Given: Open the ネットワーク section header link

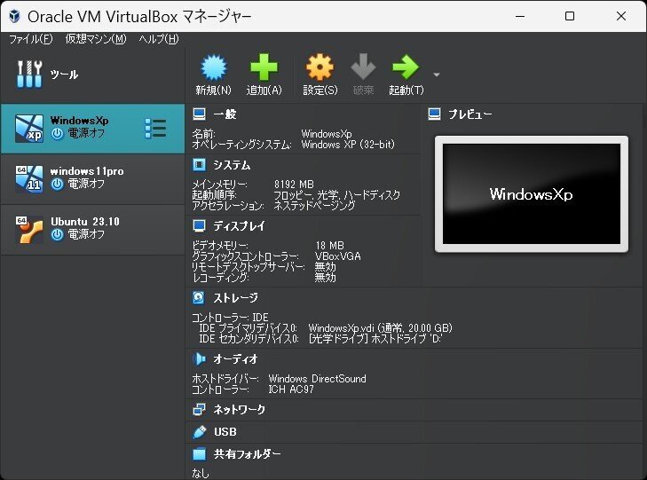Looking at the screenshot, I should [x=240, y=410].
